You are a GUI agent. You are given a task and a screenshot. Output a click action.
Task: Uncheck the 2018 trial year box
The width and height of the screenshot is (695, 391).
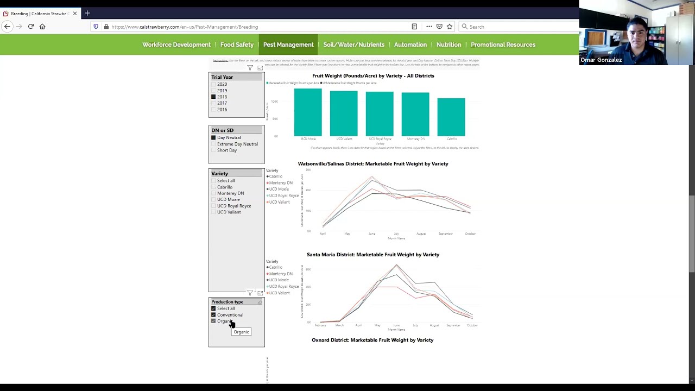pyautogui.click(x=213, y=97)
